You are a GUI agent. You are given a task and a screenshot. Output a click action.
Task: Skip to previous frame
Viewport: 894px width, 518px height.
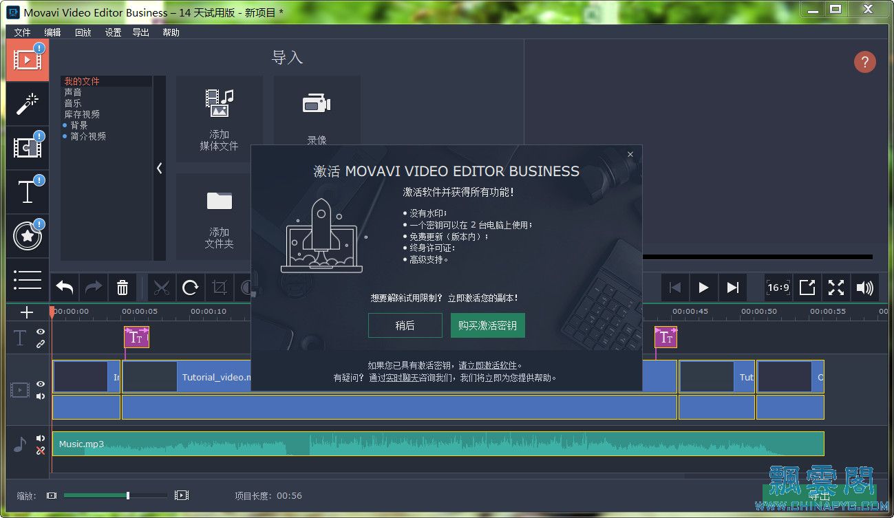tap(675, 288)
